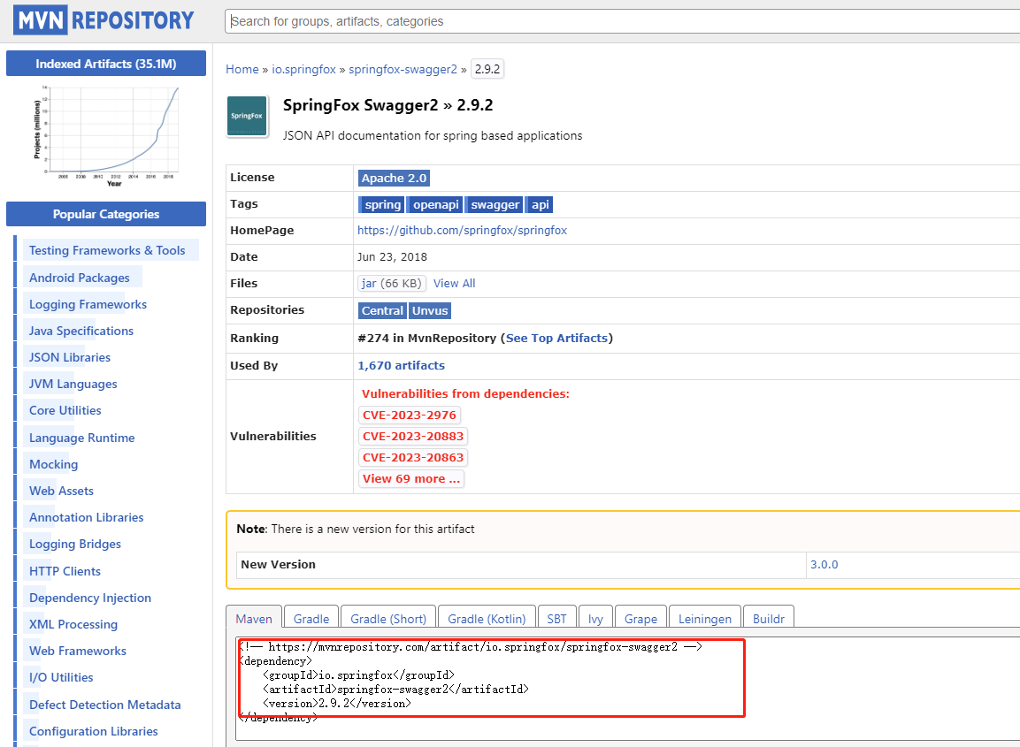This screenshot has width=1020, height=747.
Task: Open Java Specifications category
Action: pos(81,331)
